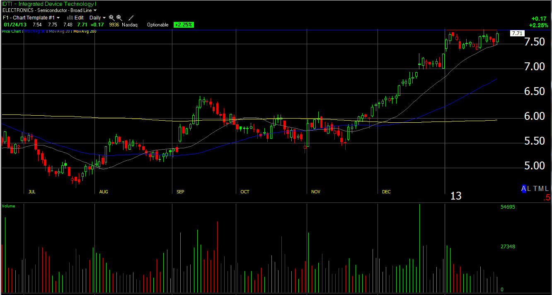
Task: Click the red .5 scale increment value
Action: 547,198
